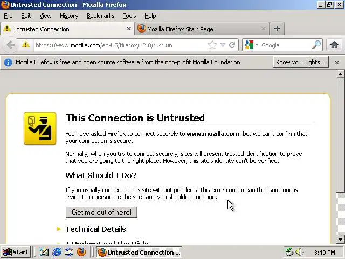This screenshot has height=259, width=345.
Task: Bookmark this page with the star icon
Action: click(212, 45)
